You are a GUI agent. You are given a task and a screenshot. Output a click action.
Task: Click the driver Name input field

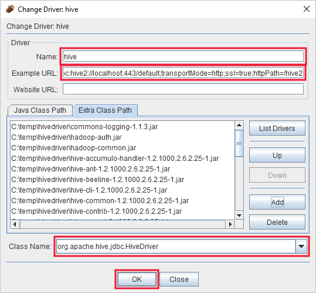pos(183,56)
